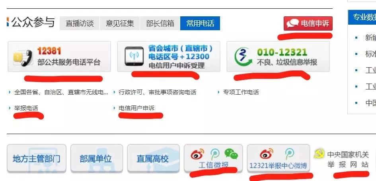This screenshot has height=181, width=376.
Task: Click the Weibo icon in 12321举报中心微博
Action: (267, 154)
